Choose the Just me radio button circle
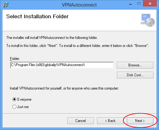 click(14, 107)
